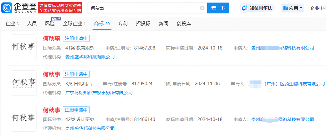This screenshot has height=137, width=326.
Task: Switch to the 专利 tab
Action: point(123,24)
